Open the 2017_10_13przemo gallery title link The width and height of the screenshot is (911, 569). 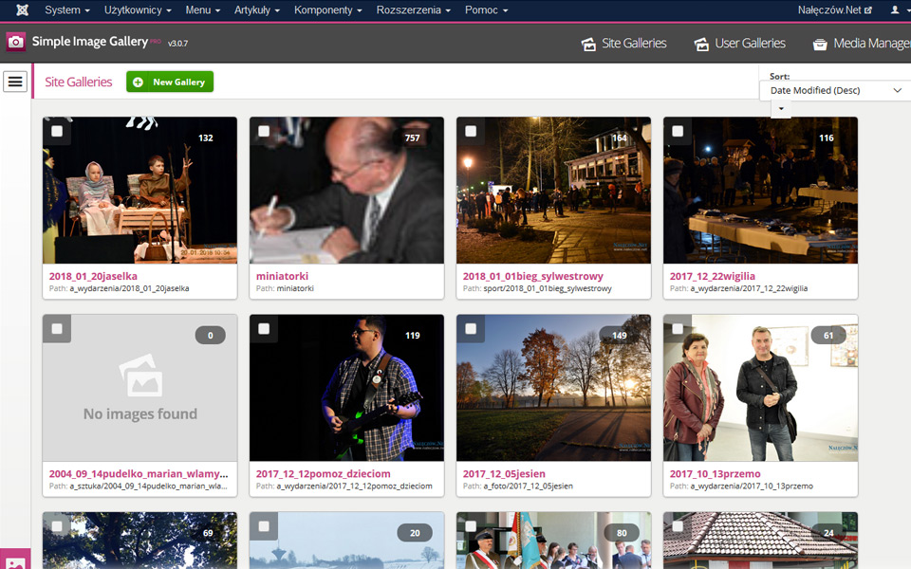point(715,474)
